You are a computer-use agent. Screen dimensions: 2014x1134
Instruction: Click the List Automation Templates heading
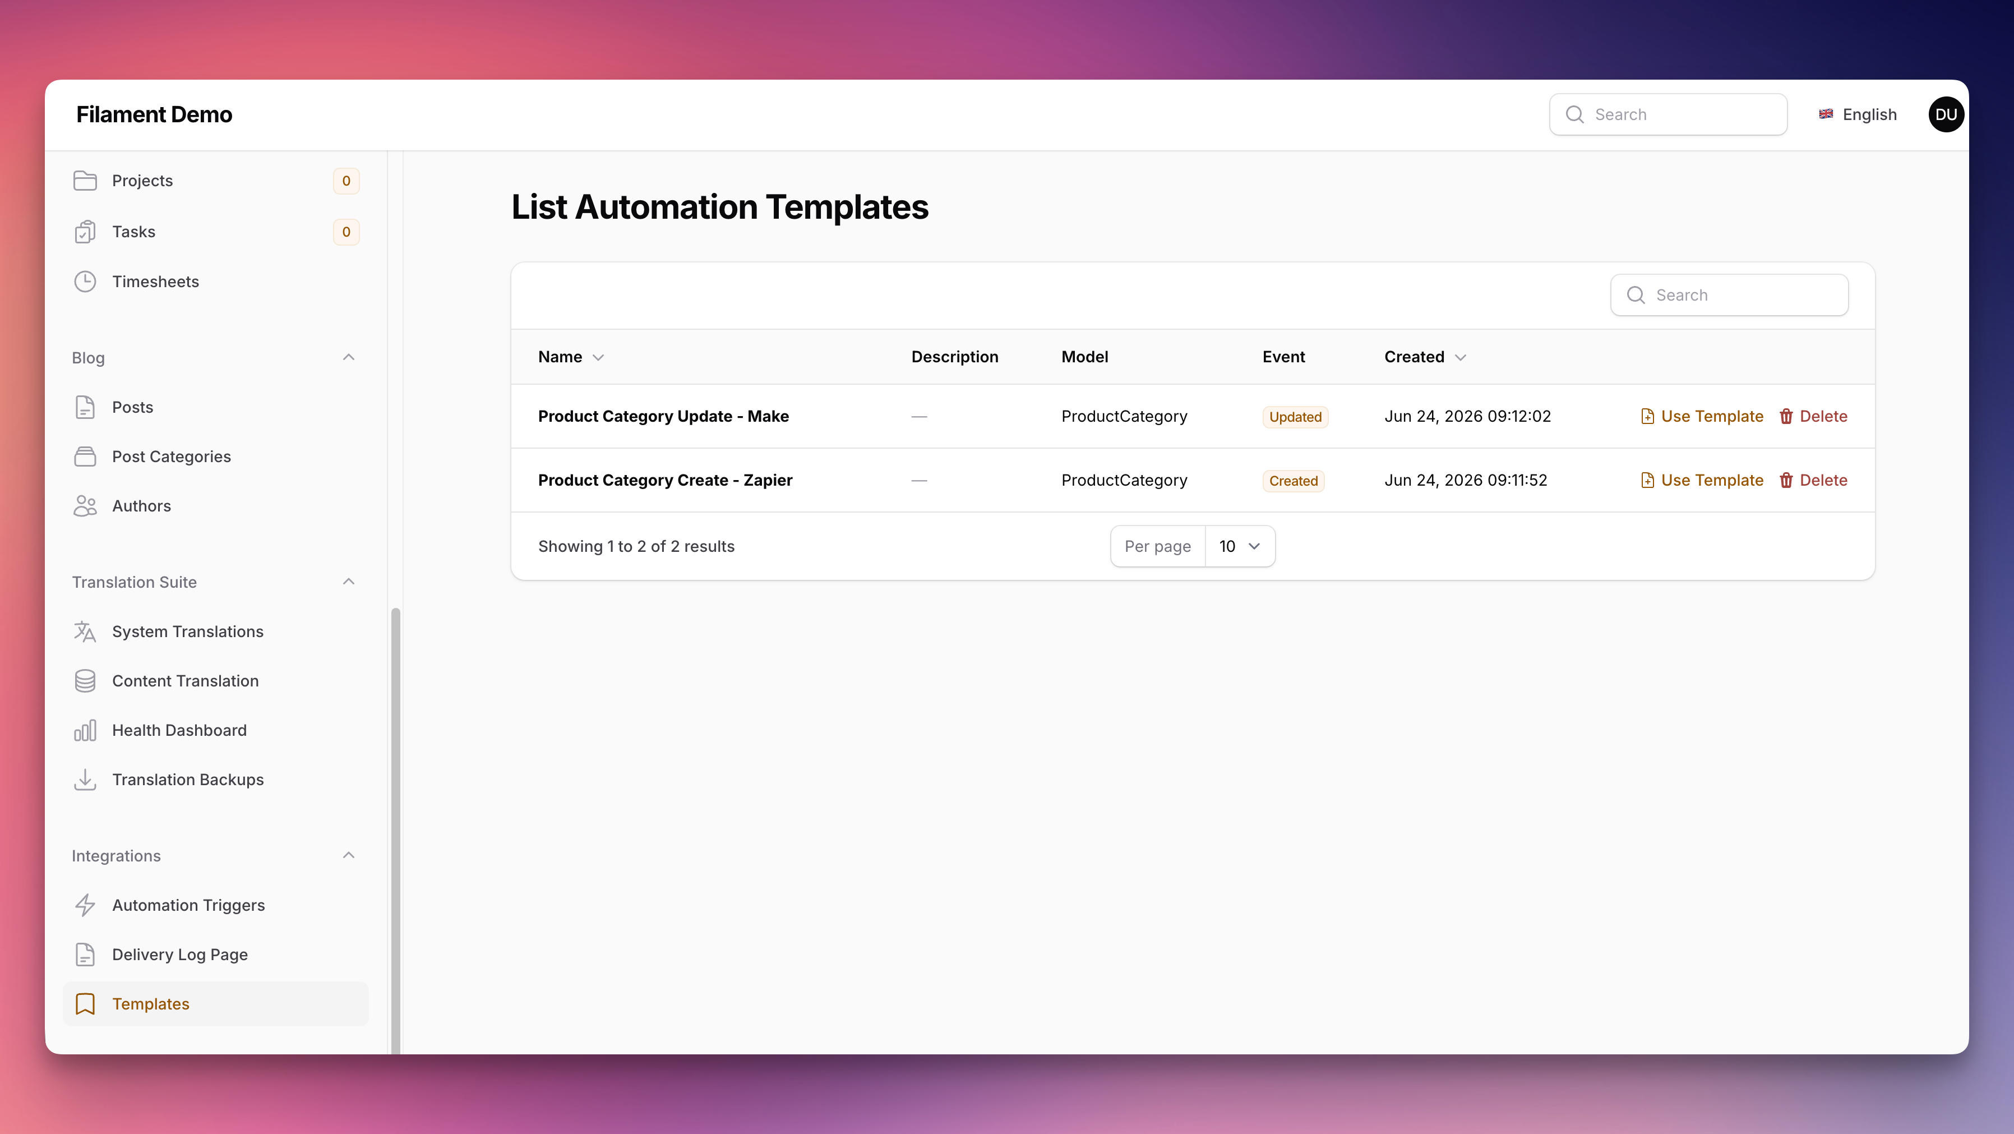[x=719, y=208]
